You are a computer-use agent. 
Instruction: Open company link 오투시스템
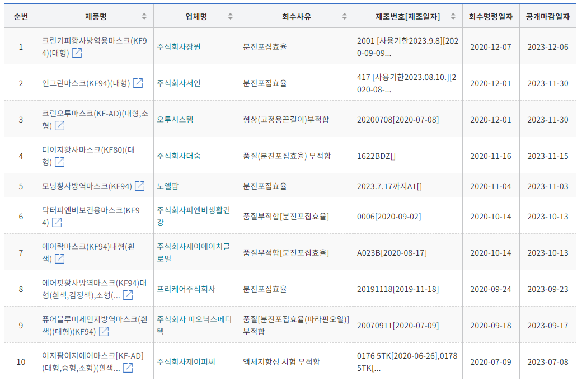tap(175, 120)
